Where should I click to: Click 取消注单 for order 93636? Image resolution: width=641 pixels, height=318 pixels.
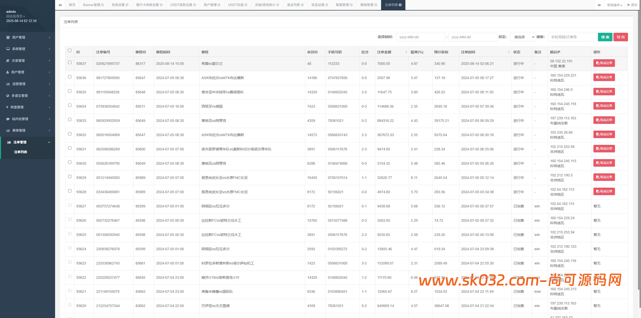(604, 77)
